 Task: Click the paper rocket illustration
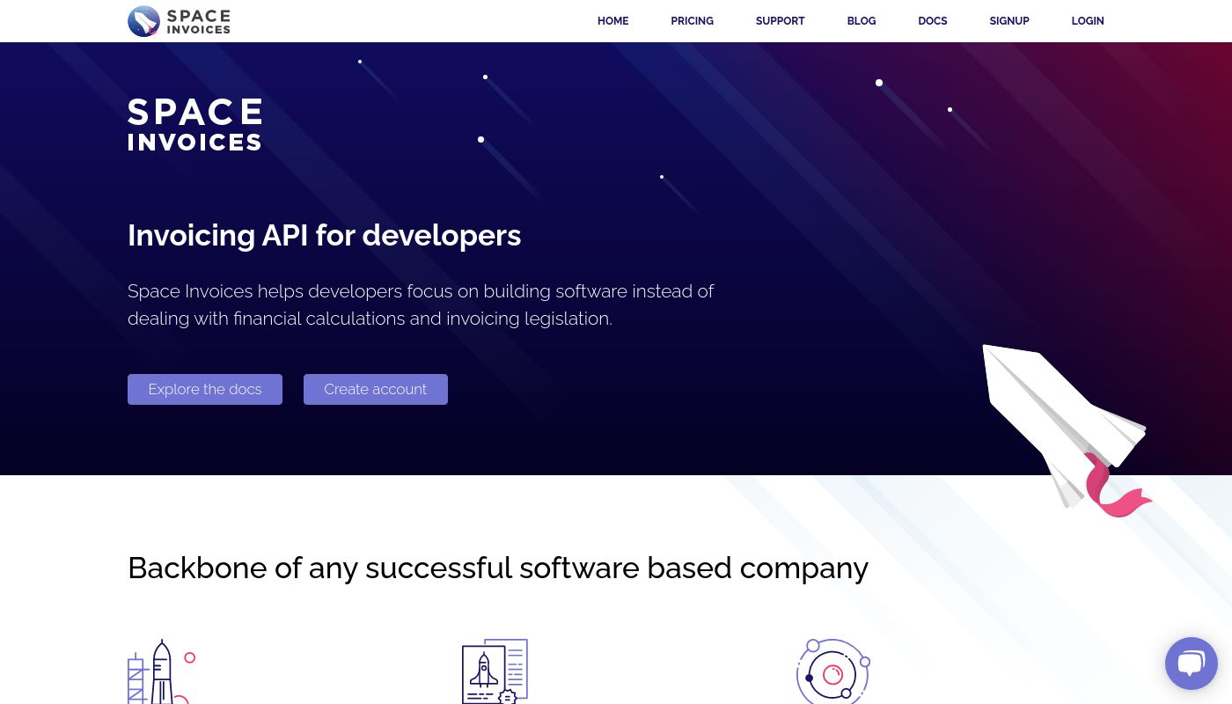pyautogui.click(x=1067, y=429)
